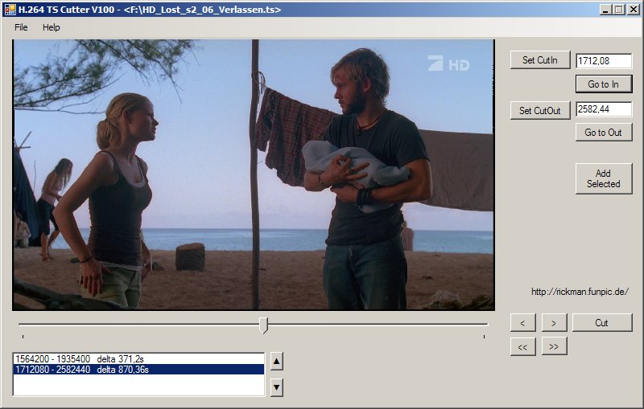This screenshot has height=409, width=644.
Task: Click Add Selected button
Action: pyautogui.click(x=603, y=178)
